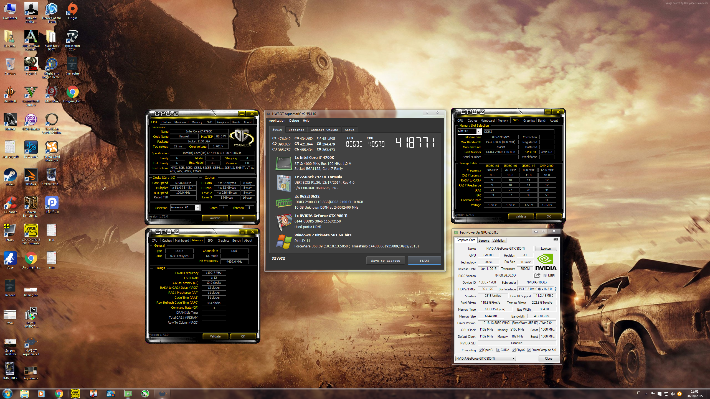Toggle the OpenCL checkbox in GPU-Z

[x=481, y=350]
